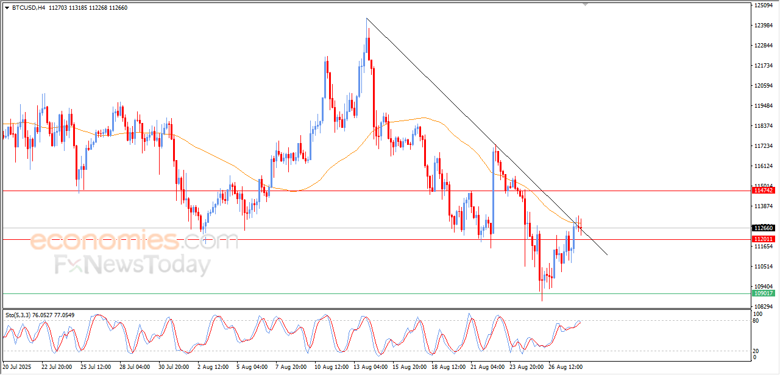
Task: Click the 28 Jul 04:00 time label
Action: [134, 367]
